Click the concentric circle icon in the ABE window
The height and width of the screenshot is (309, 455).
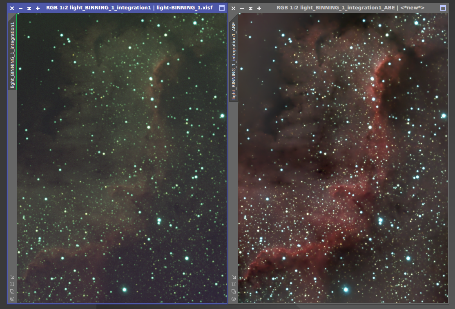pyautogui.click(x=233, y=299)
